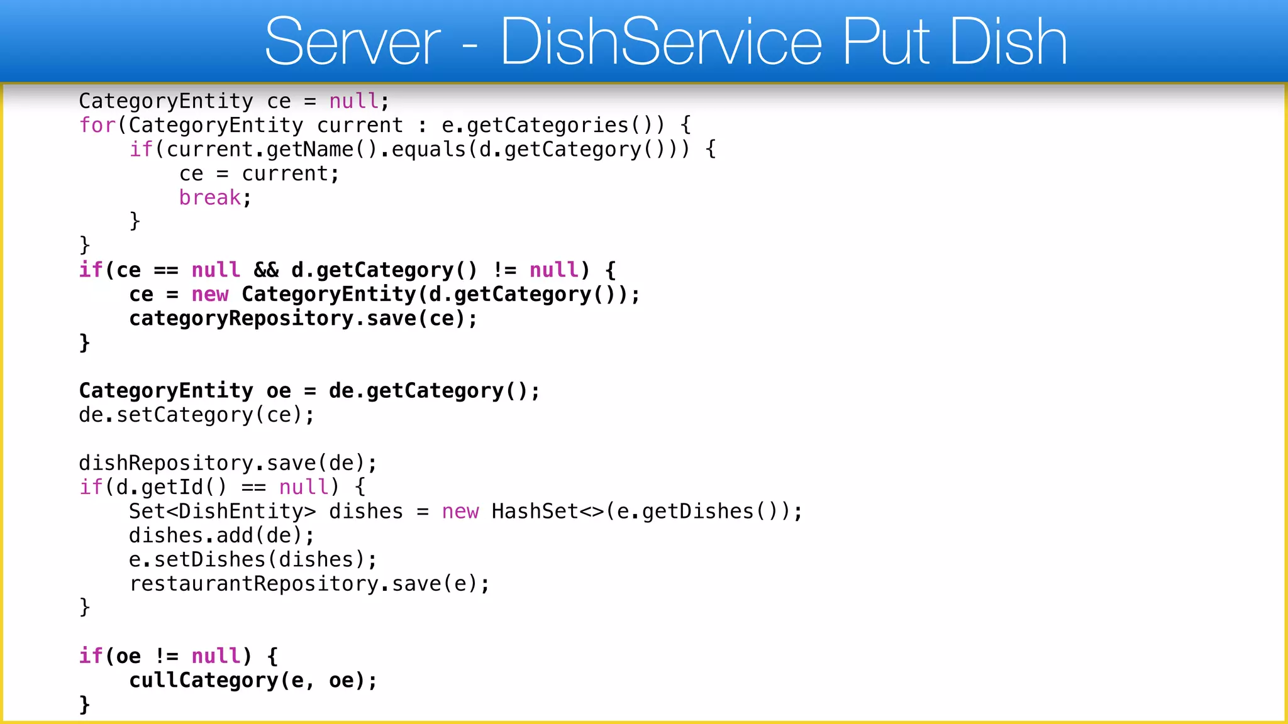Click the 'ce = current;' assignment

[x=259, y=173]
